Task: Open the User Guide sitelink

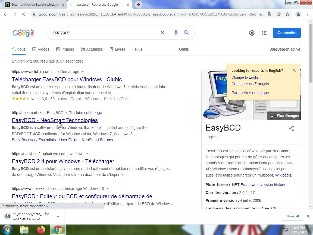Action: click(x=69, y=140)
